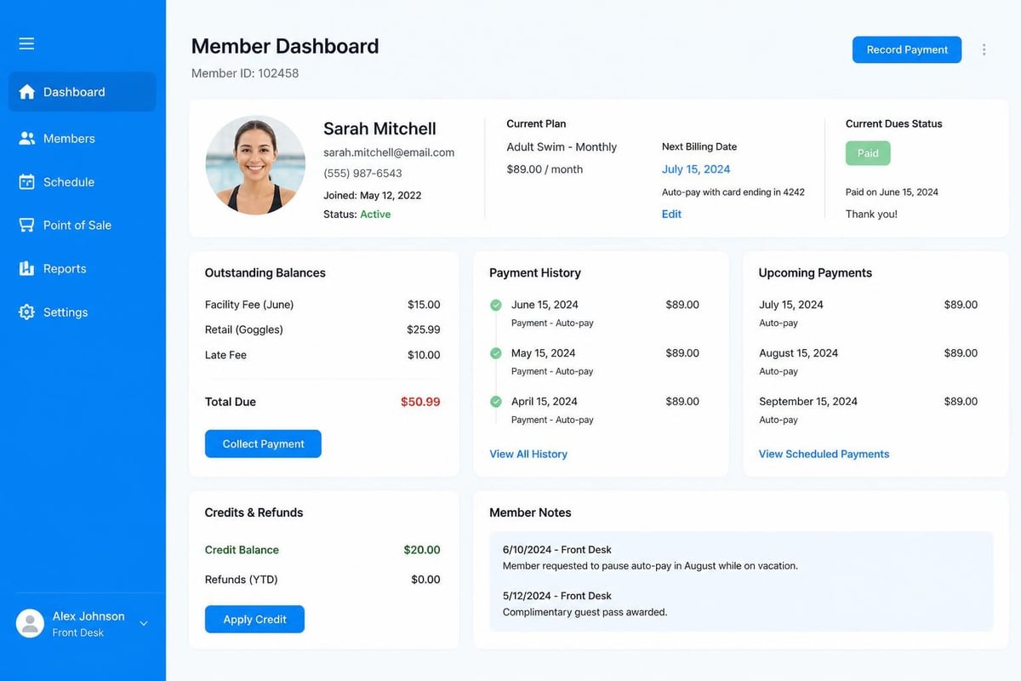Open Point of Sale in the sidebar
This screenshot has height=681, width=1021.
(x=83, y=225)
